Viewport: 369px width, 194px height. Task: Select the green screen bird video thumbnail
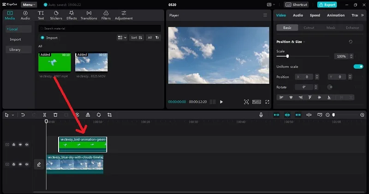pyautogui.click(x=54, y=62)
